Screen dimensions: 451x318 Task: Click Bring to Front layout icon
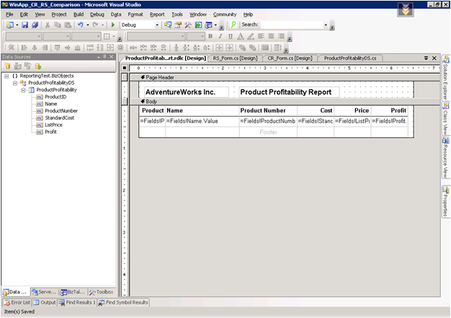coord(242,47)
